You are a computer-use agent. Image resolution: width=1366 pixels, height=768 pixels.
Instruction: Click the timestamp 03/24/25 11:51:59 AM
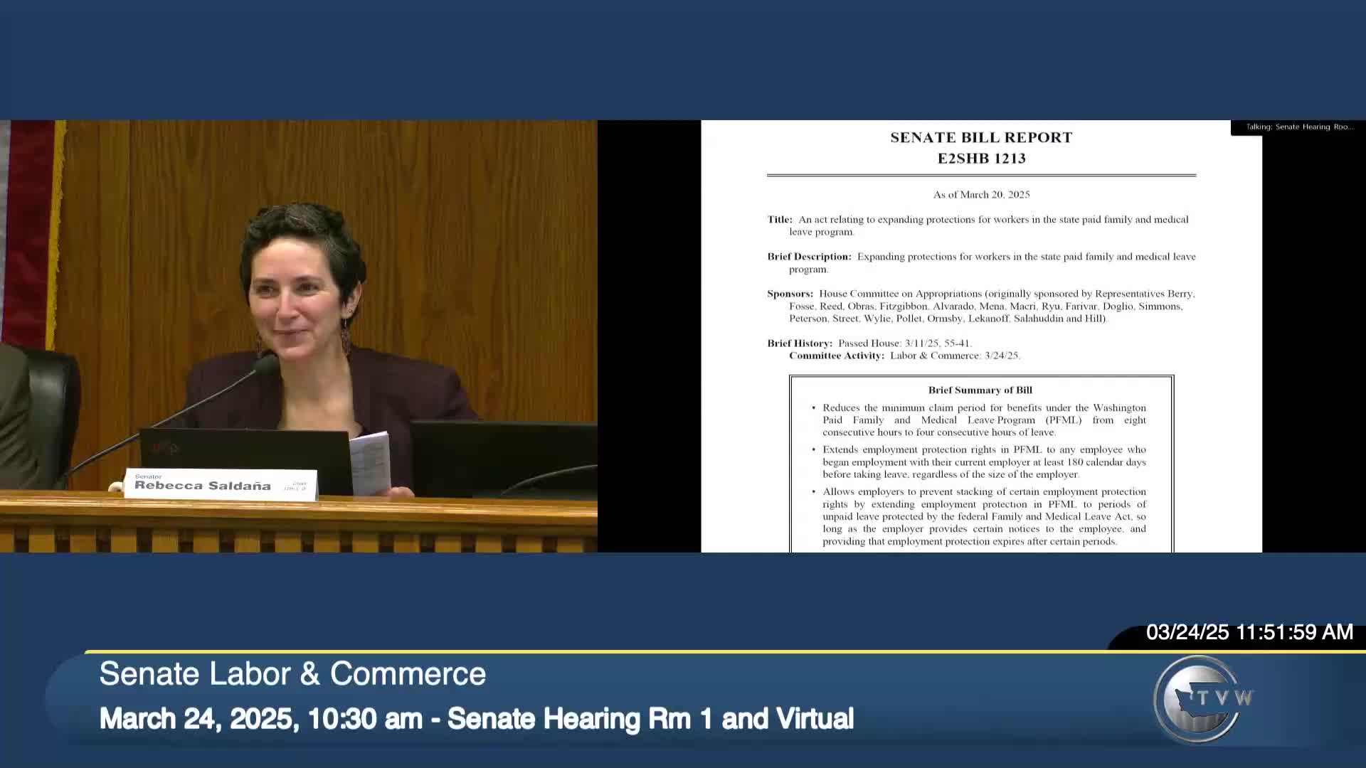1249,632
